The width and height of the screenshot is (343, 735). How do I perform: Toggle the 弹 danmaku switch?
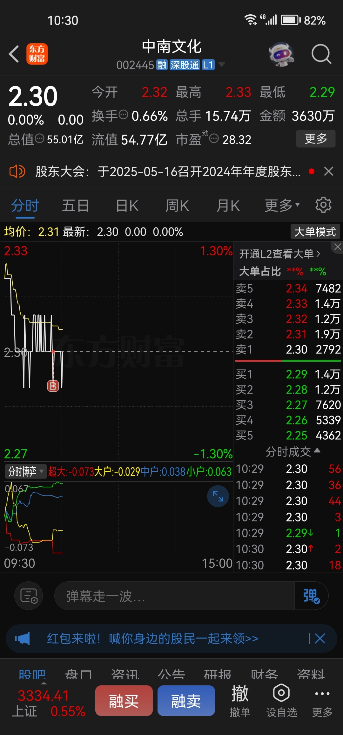click(311, 596)
